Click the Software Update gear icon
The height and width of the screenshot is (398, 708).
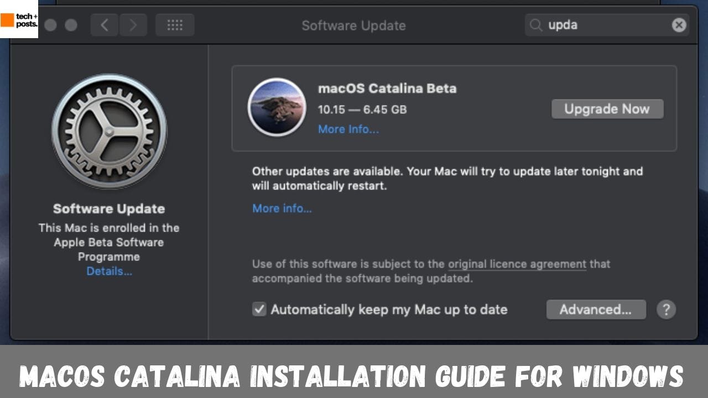[x=109, y=132]
